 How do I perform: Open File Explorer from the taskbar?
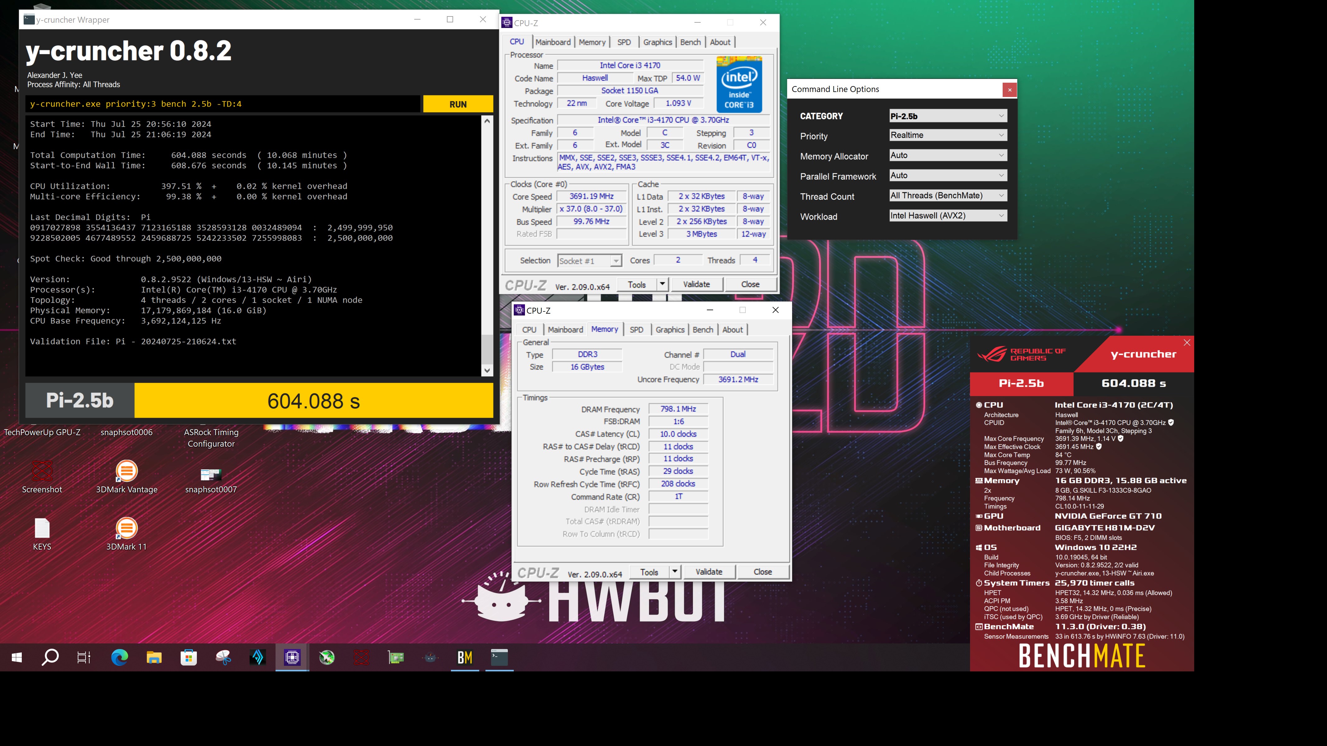coord(154,657)
